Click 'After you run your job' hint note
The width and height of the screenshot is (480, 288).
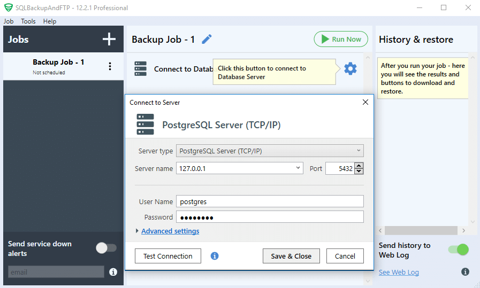[422, 78]
